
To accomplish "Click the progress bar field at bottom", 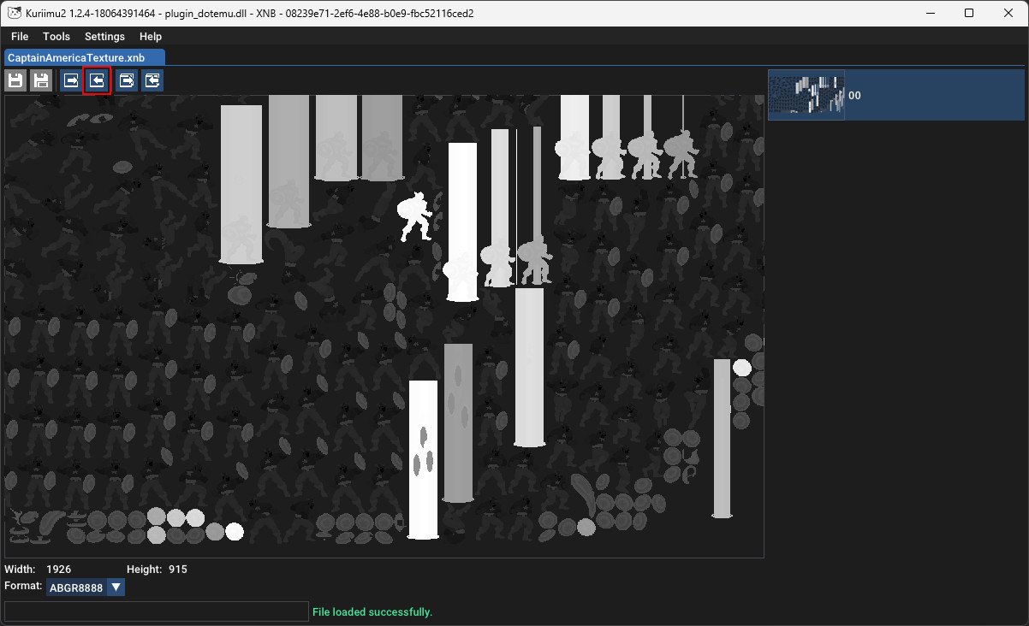I will pos(156,611).
